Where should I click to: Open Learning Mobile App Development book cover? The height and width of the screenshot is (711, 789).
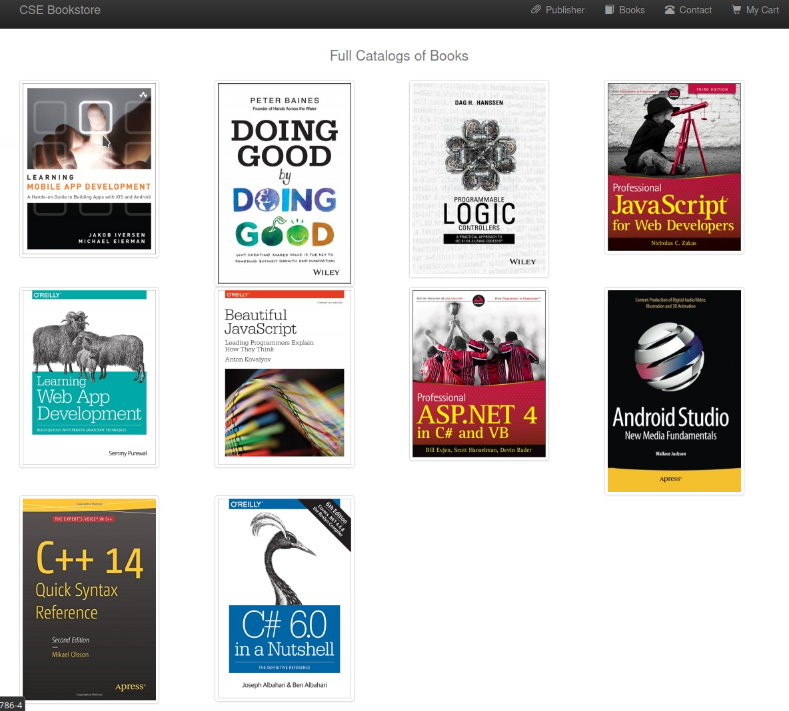[x=89, y=169]
